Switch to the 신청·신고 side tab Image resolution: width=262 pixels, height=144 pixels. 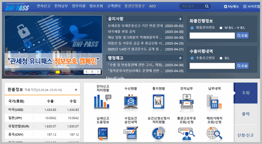click(245, 135)
